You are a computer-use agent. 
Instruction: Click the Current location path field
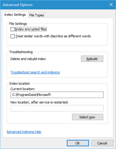pos(57,95)
